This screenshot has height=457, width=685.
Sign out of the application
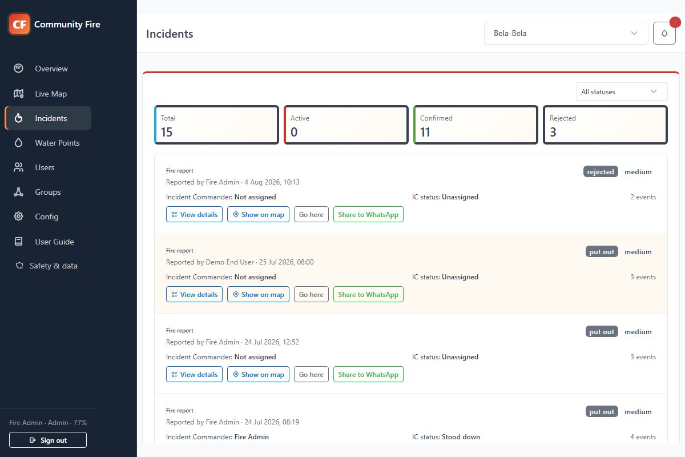point(48,440)
